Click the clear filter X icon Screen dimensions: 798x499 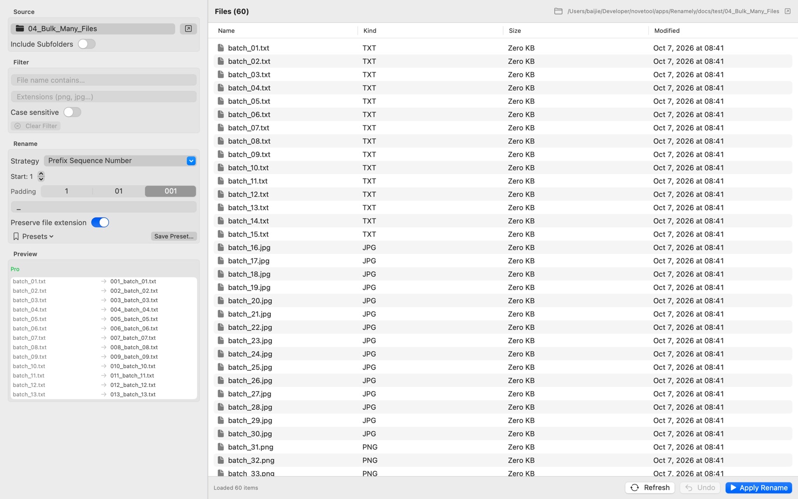click(x=17, y=126)
